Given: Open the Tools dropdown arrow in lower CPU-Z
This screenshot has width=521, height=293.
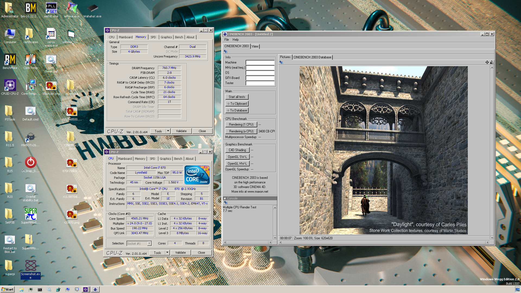Looking at the screenshot, I should point(167,253).
